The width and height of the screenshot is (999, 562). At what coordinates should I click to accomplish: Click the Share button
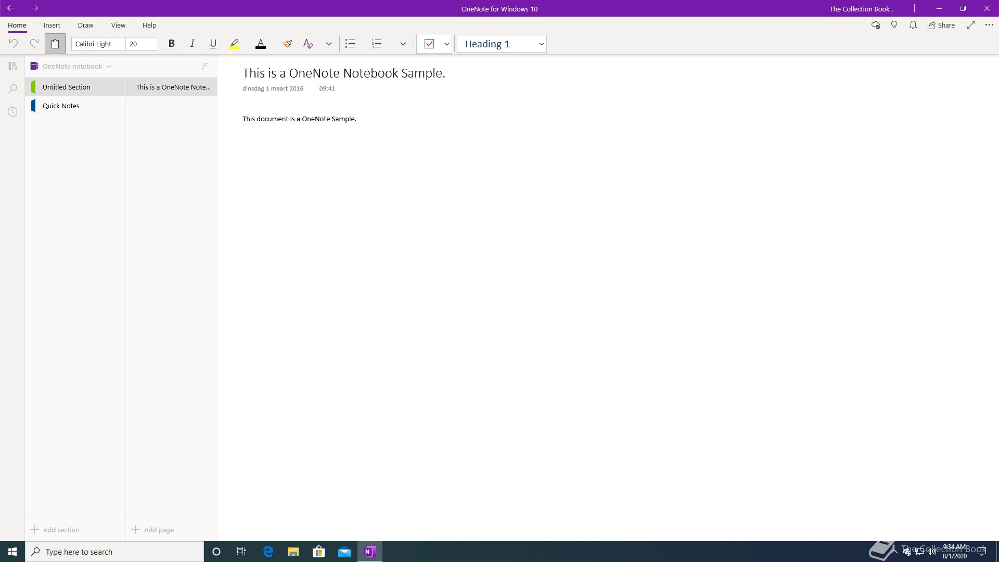[x=941, y=25]
